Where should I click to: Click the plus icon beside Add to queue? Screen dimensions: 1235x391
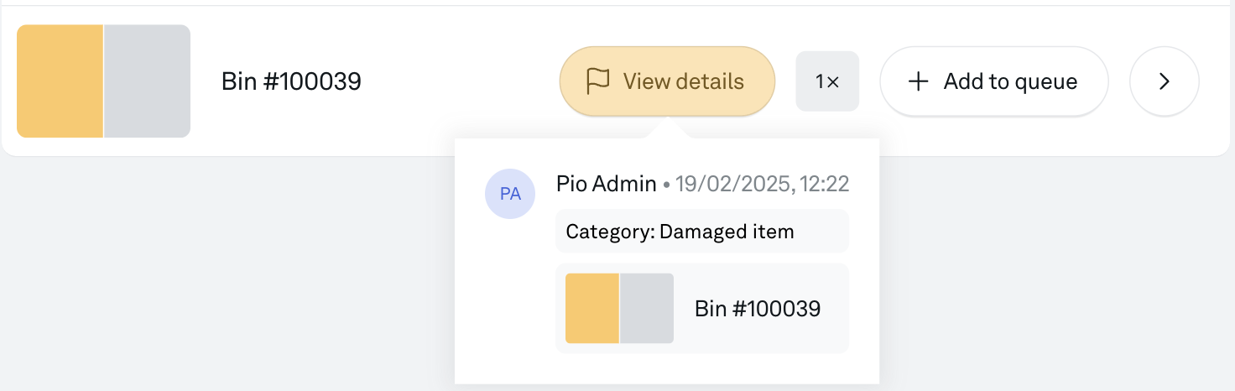[919, 81]
